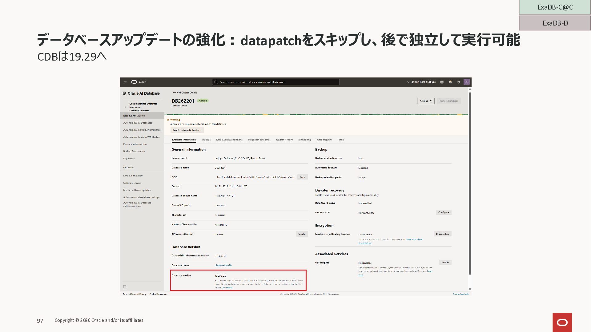591x332 pixels.
Task: Open the Actions dropdown
Action: point(426,101)
